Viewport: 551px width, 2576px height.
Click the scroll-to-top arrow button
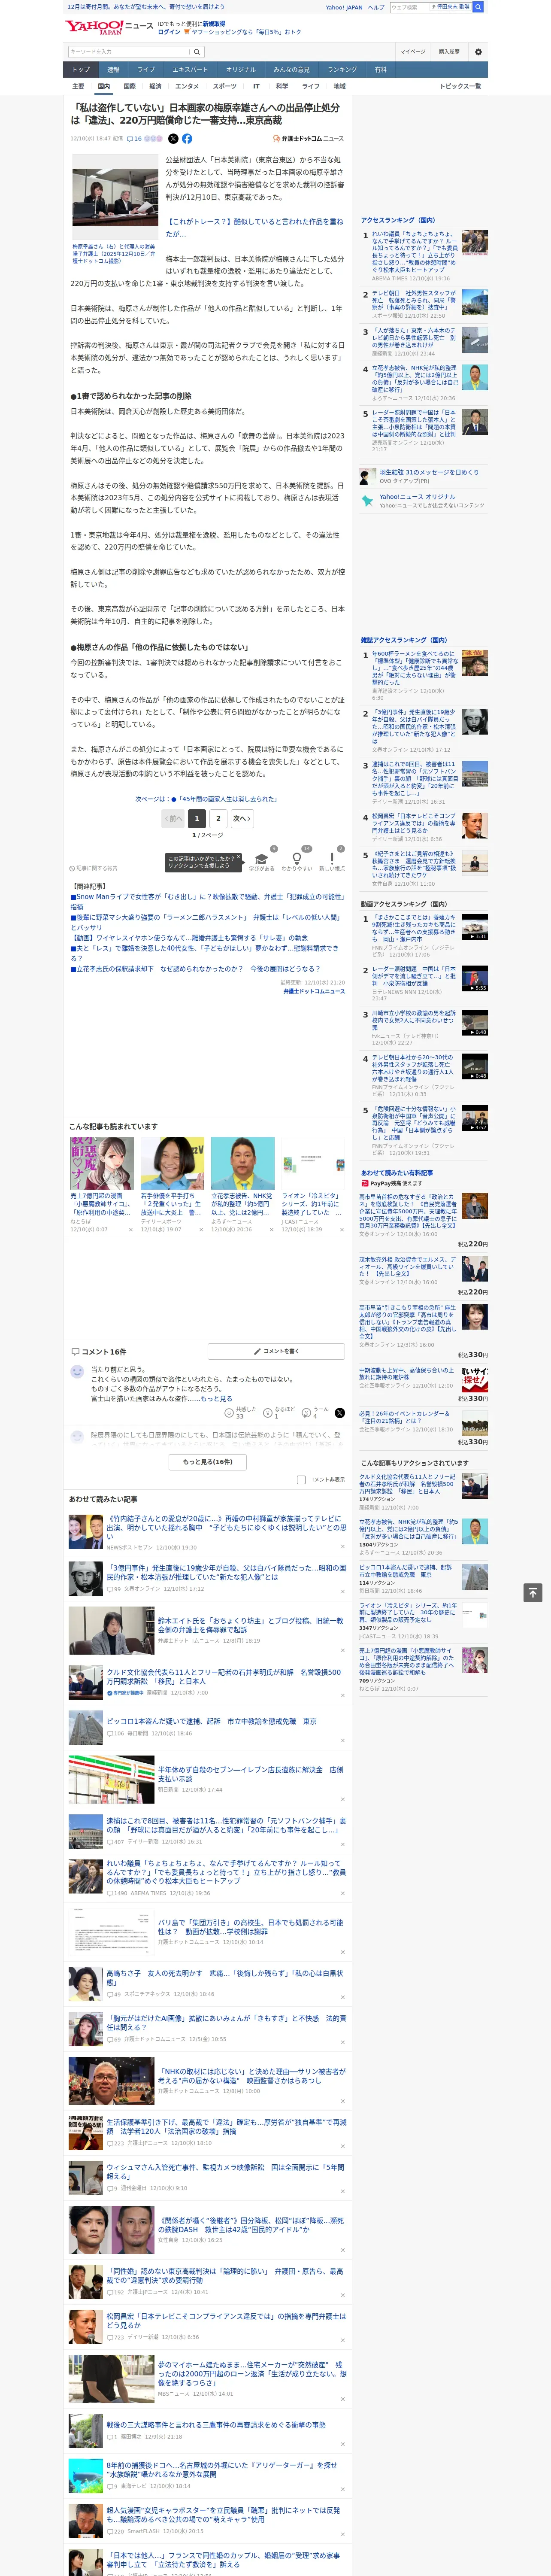[x=533, y=1592]
